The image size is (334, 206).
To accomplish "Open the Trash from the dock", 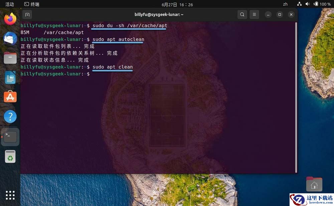I will tap(10, 156).
